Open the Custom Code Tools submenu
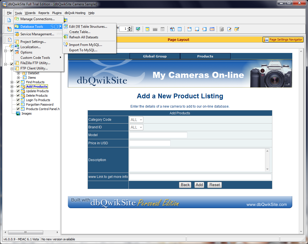 [39, 58]
